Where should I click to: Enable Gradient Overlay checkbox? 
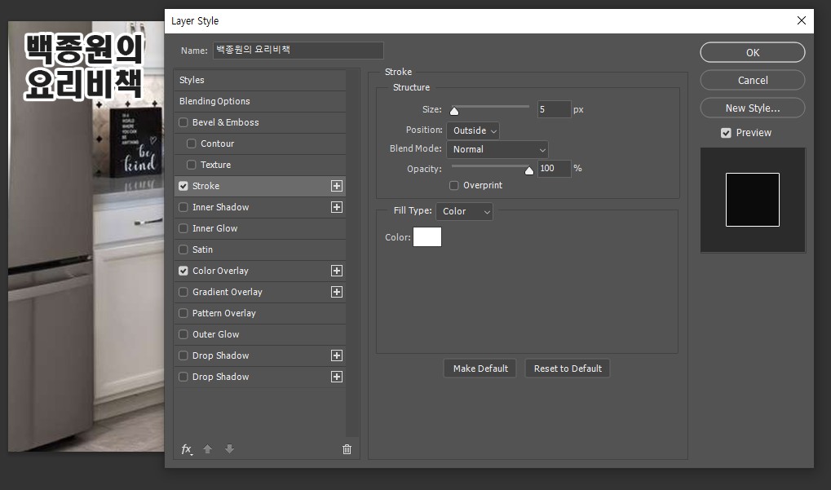[x=183, y=292]
